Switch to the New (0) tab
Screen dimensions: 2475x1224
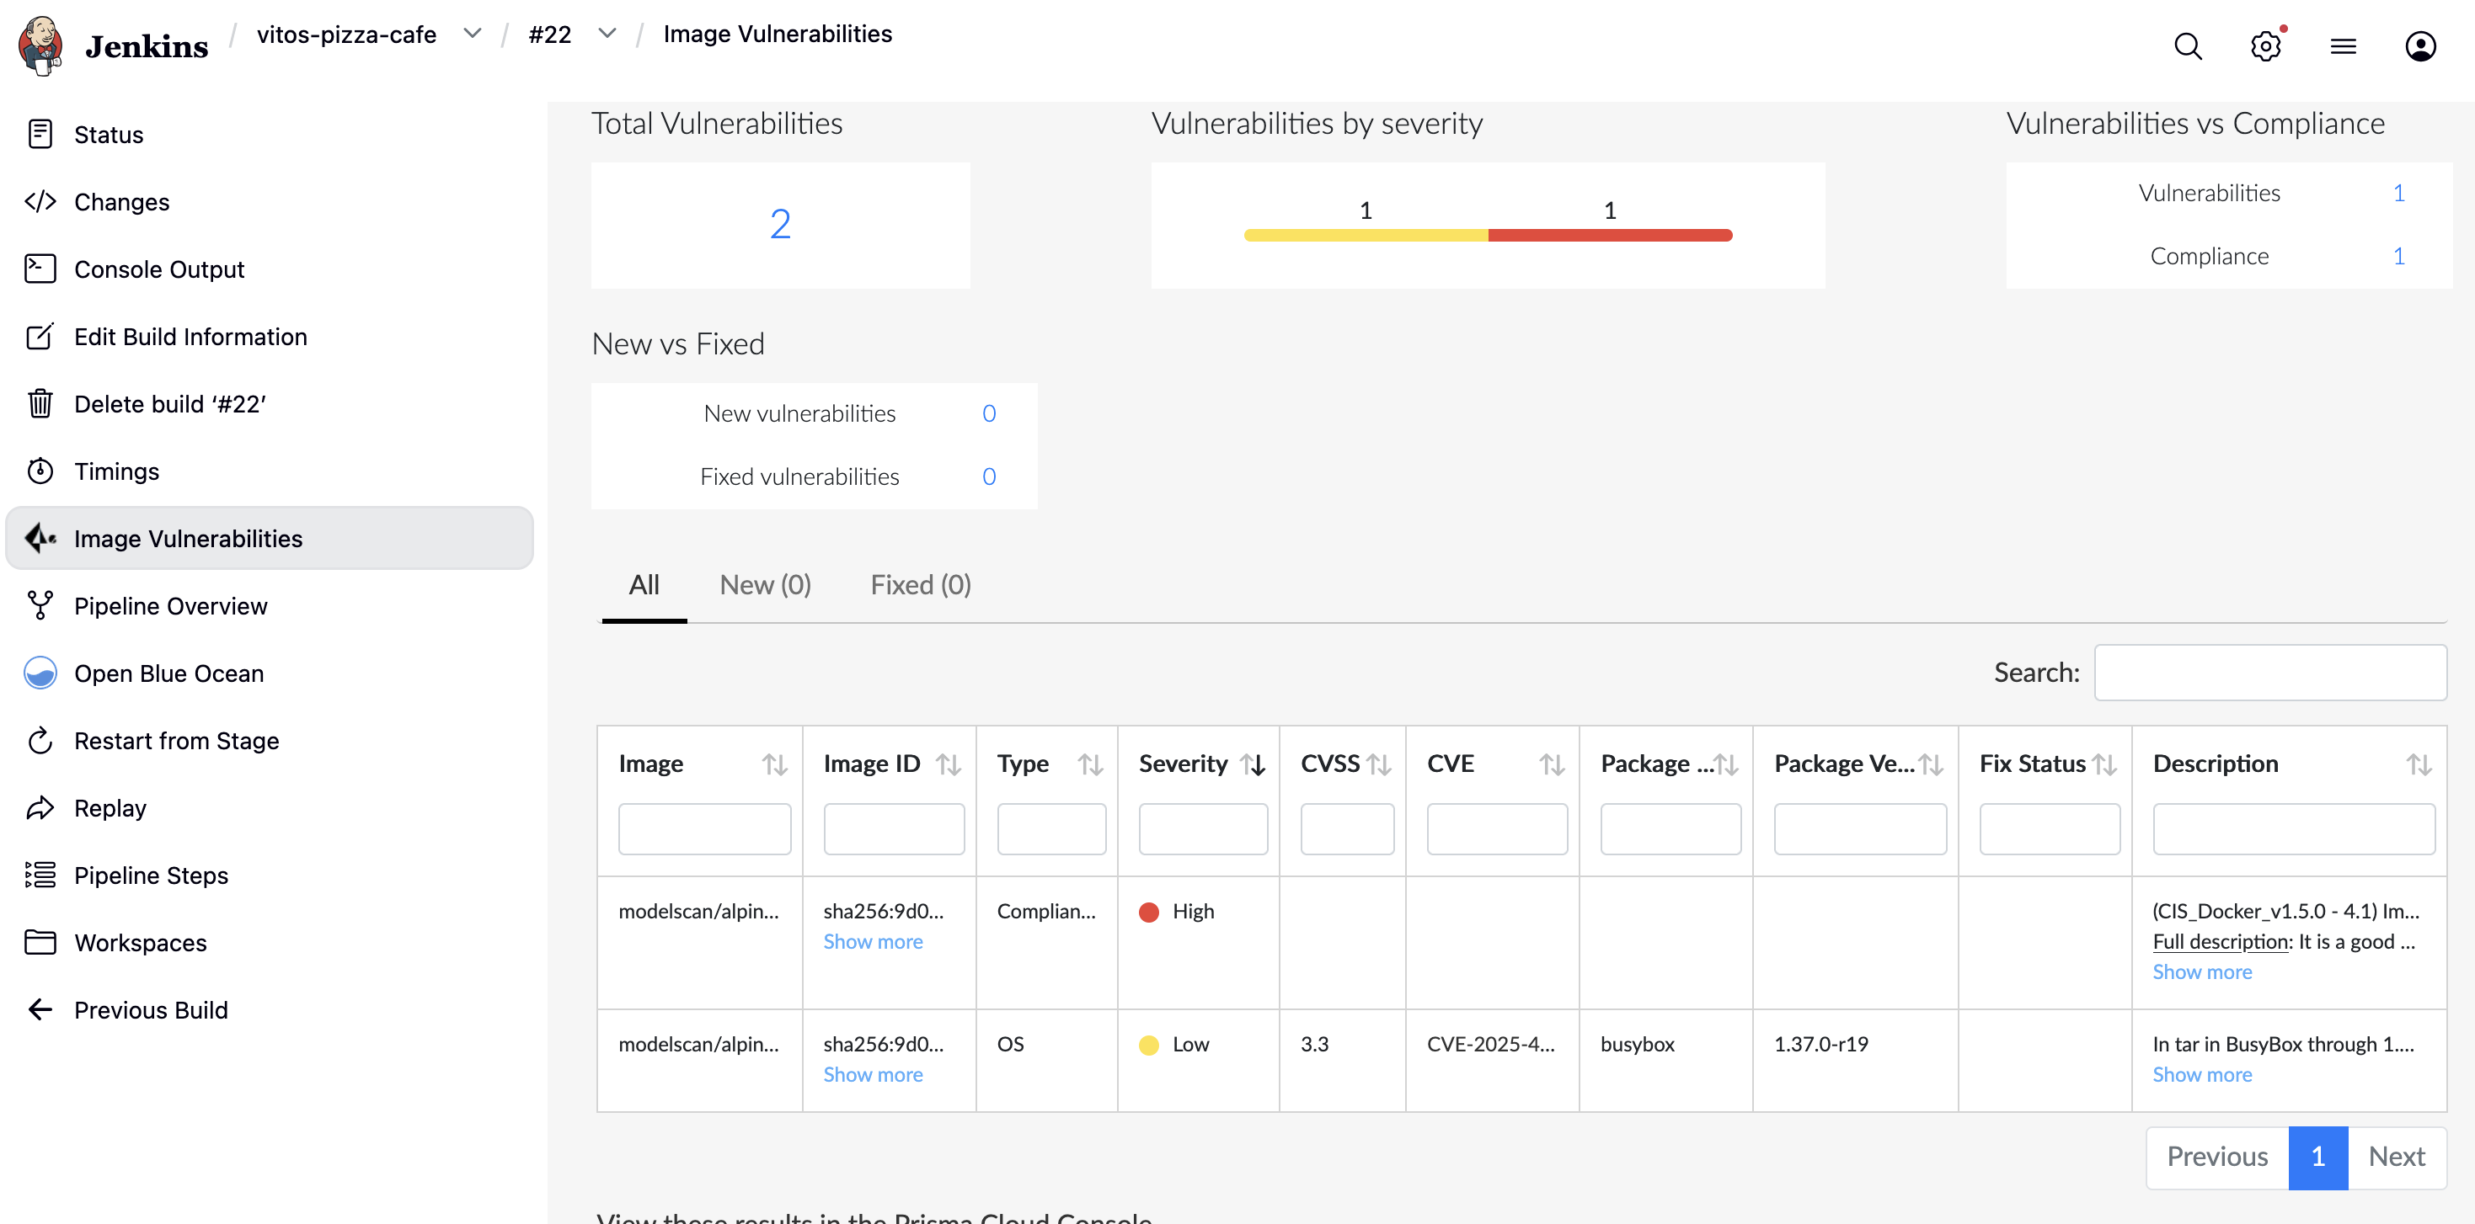pyautogui.click(x=765, y=584)
